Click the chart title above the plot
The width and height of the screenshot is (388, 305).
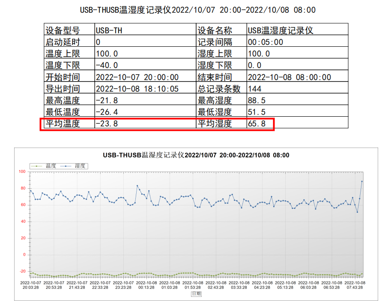tap(196, 155)
